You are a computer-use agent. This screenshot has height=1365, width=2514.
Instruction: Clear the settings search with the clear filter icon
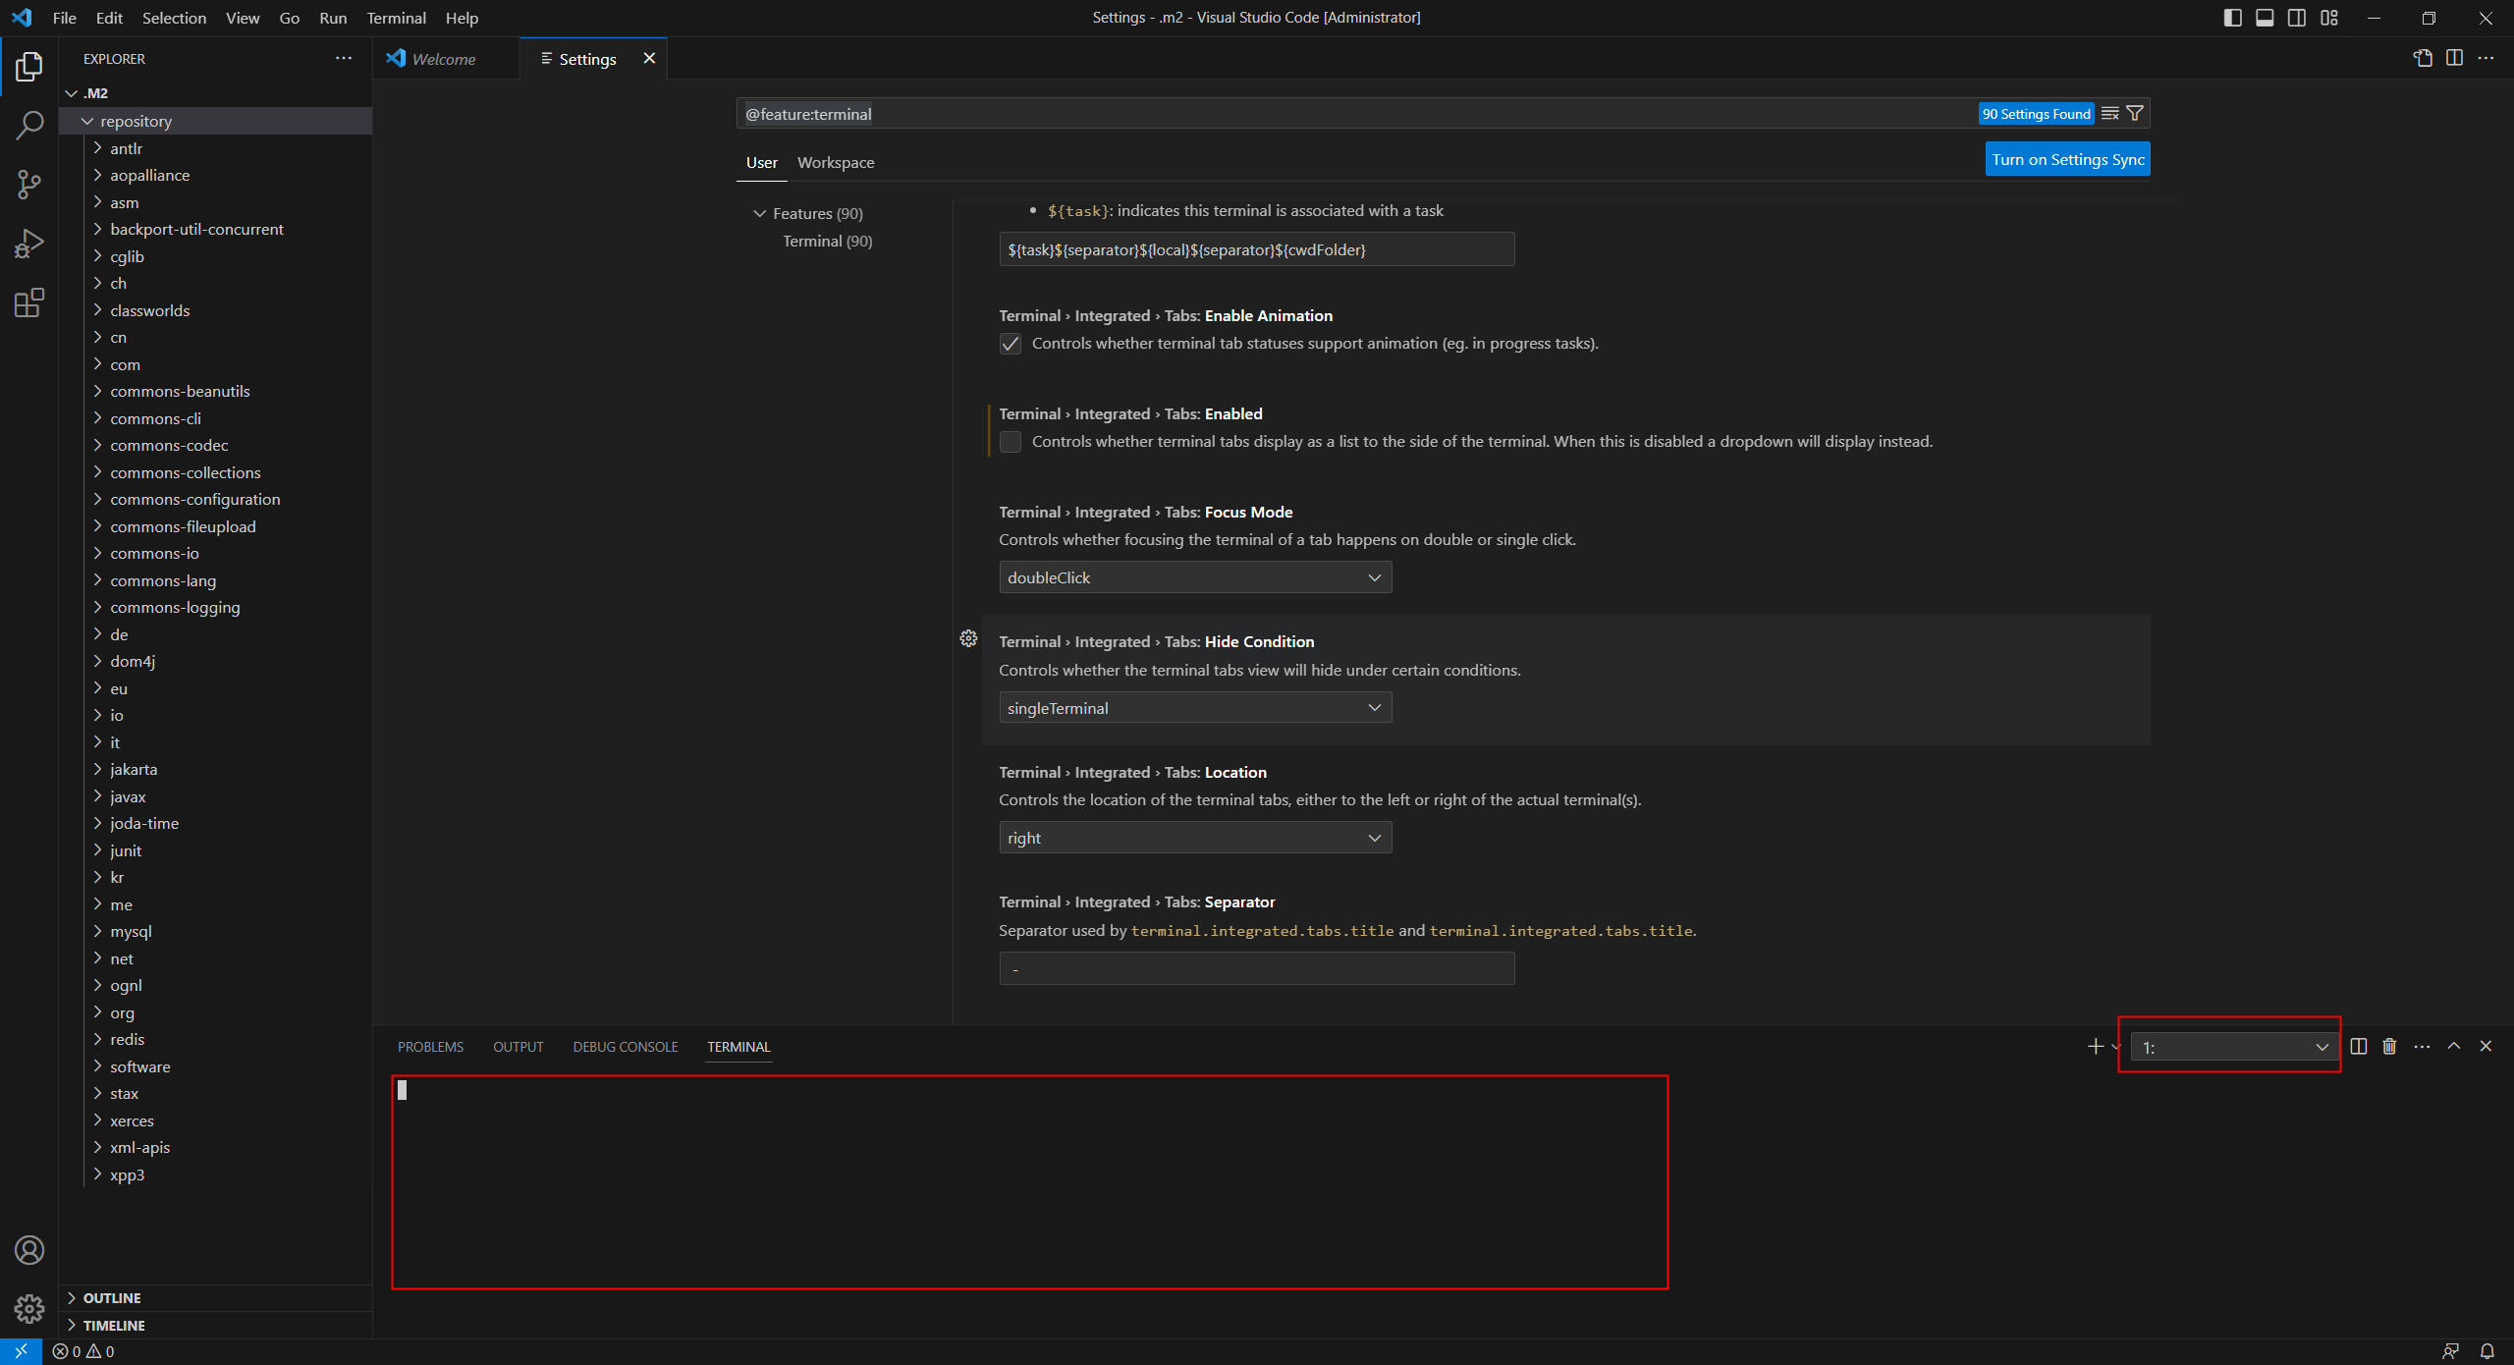pos(2110,112)
